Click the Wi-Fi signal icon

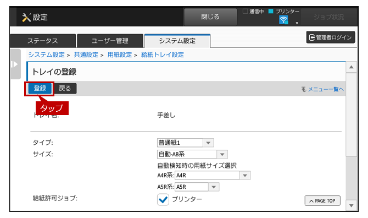click(283, 20)
